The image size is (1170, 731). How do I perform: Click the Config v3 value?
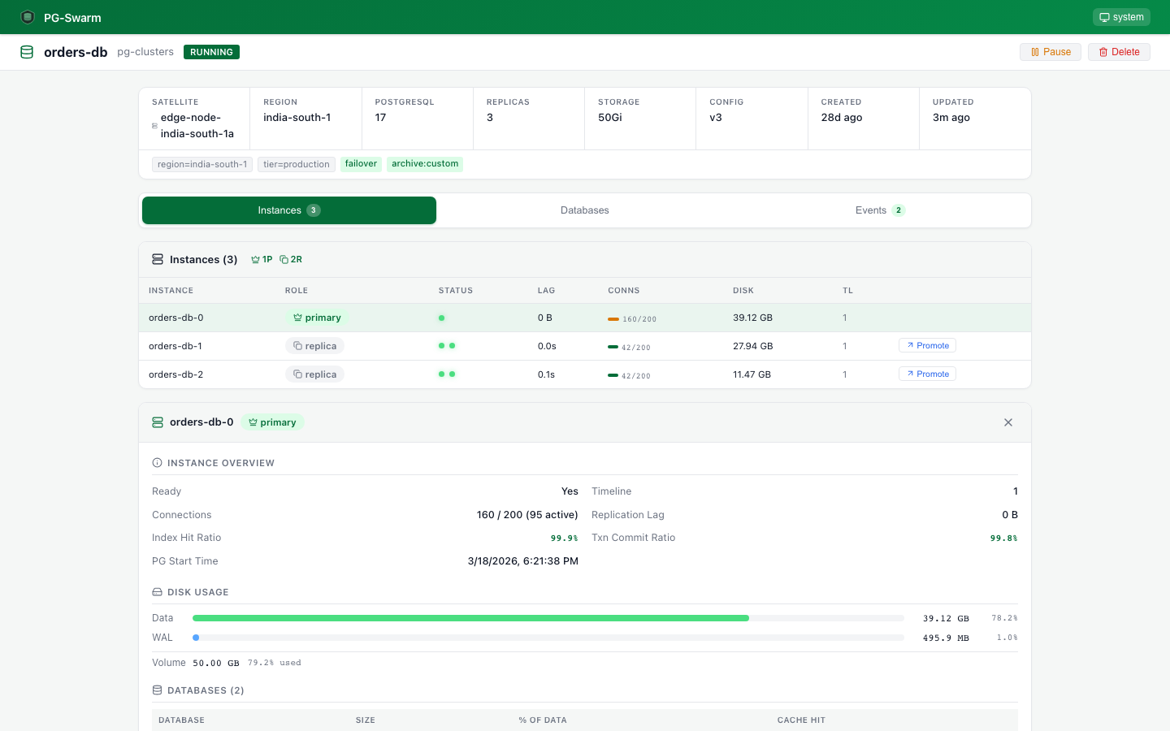click(716, 118)
